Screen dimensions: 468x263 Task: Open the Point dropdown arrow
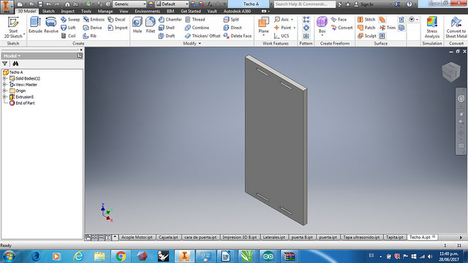point(294,28)
